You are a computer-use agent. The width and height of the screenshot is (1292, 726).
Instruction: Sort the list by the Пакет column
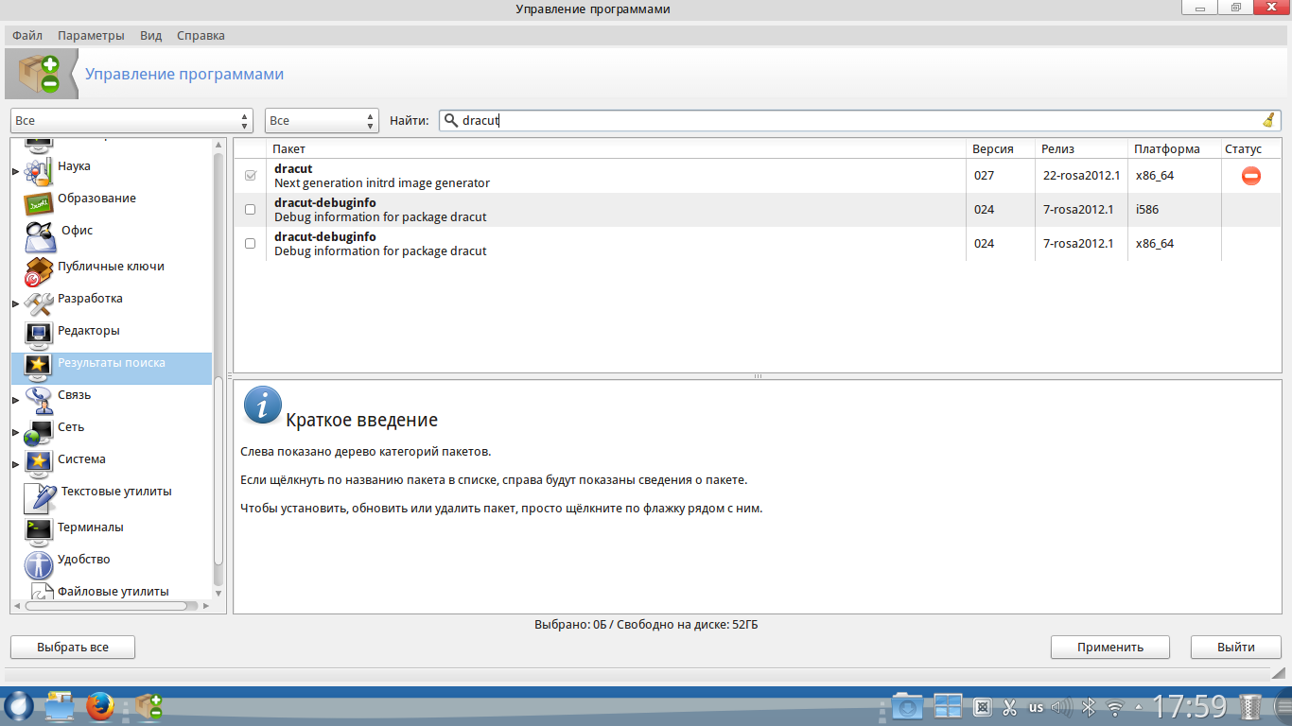click(616, 149)
